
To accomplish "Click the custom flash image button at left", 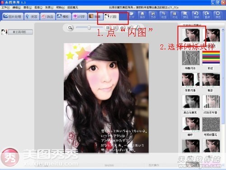I will 20,32.
